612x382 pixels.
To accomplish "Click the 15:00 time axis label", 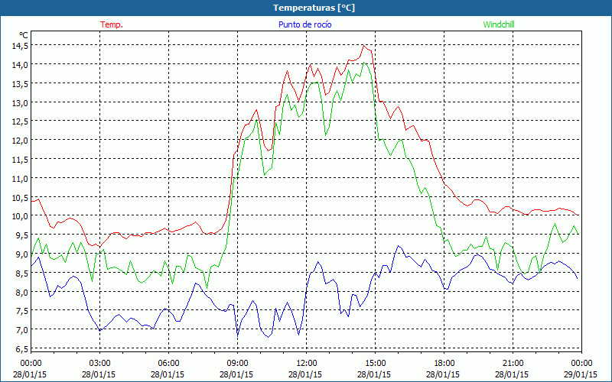I will coord(375,364).
